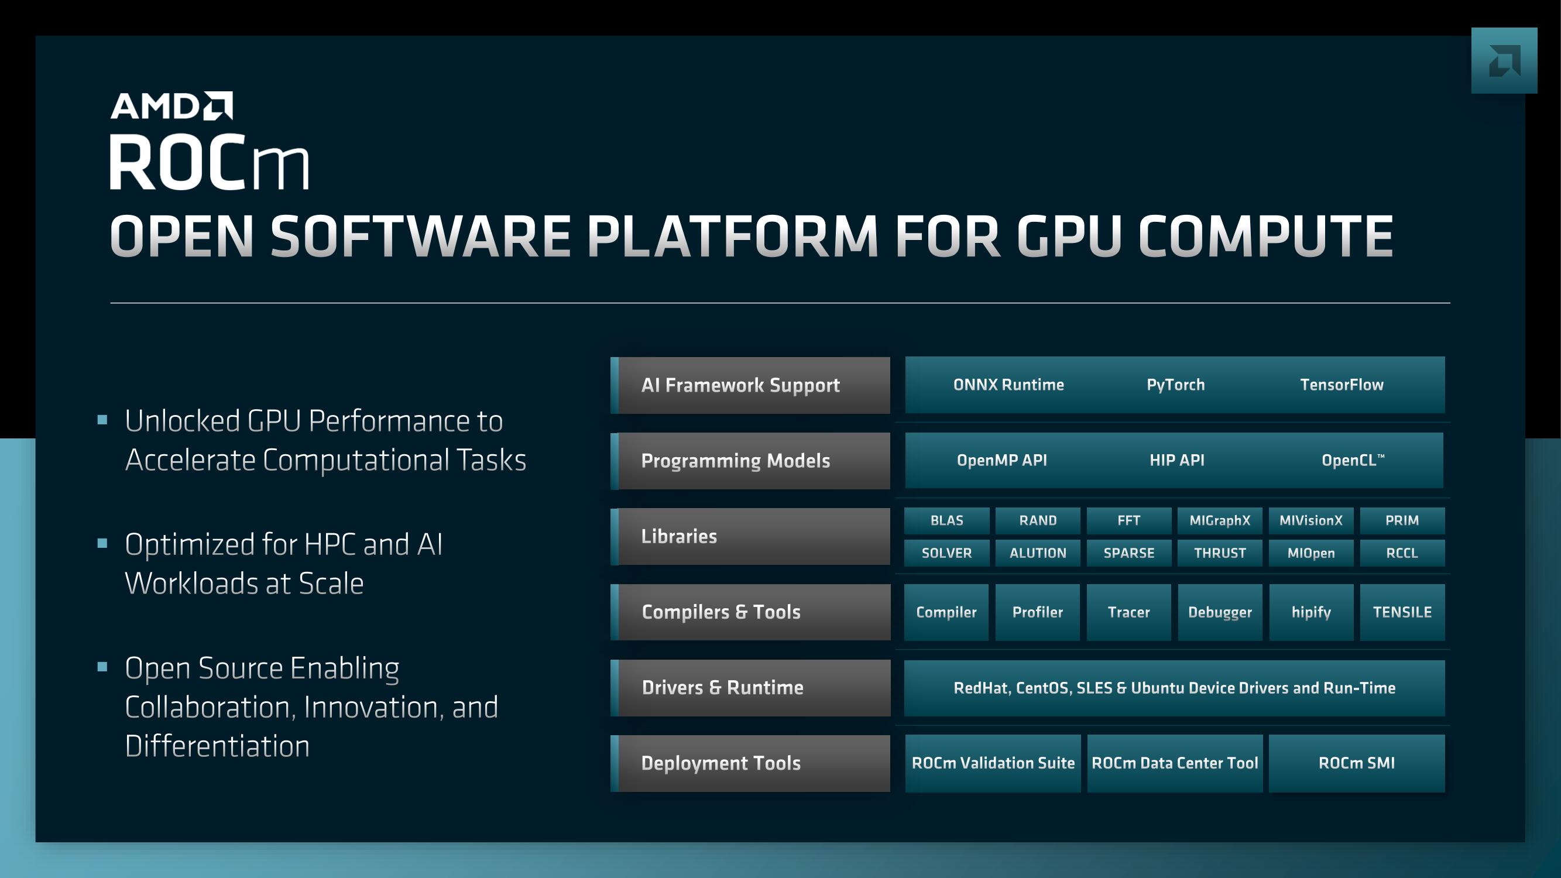The image size is (1561, 878).
Task: Click the FFT library tile
Action: (1129, 520)
